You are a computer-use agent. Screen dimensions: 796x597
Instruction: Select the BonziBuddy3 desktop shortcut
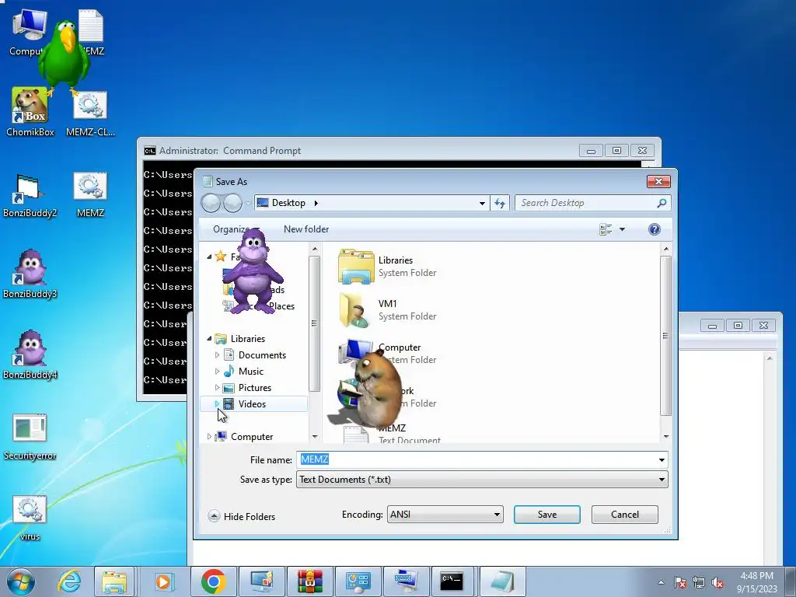click(30, 274)
